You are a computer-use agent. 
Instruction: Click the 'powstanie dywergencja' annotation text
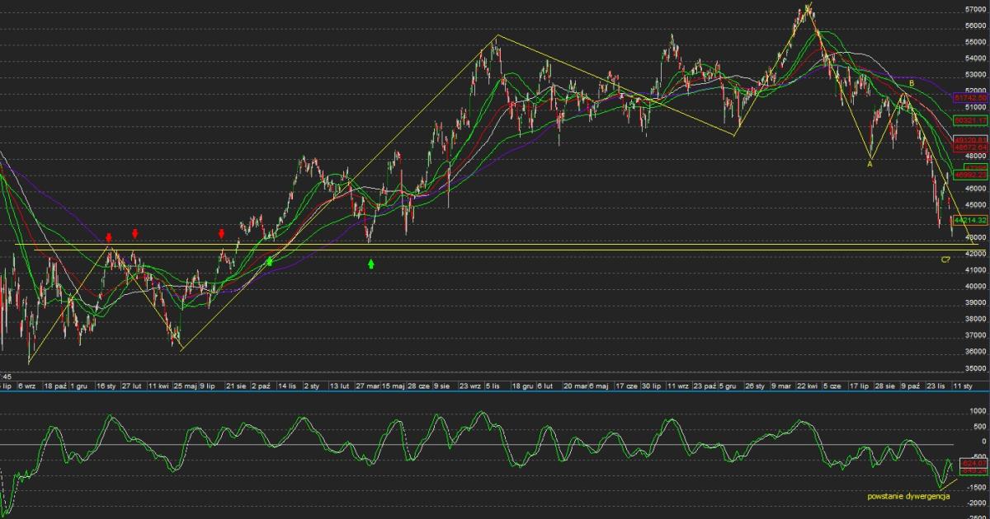[x=908, y=496]
